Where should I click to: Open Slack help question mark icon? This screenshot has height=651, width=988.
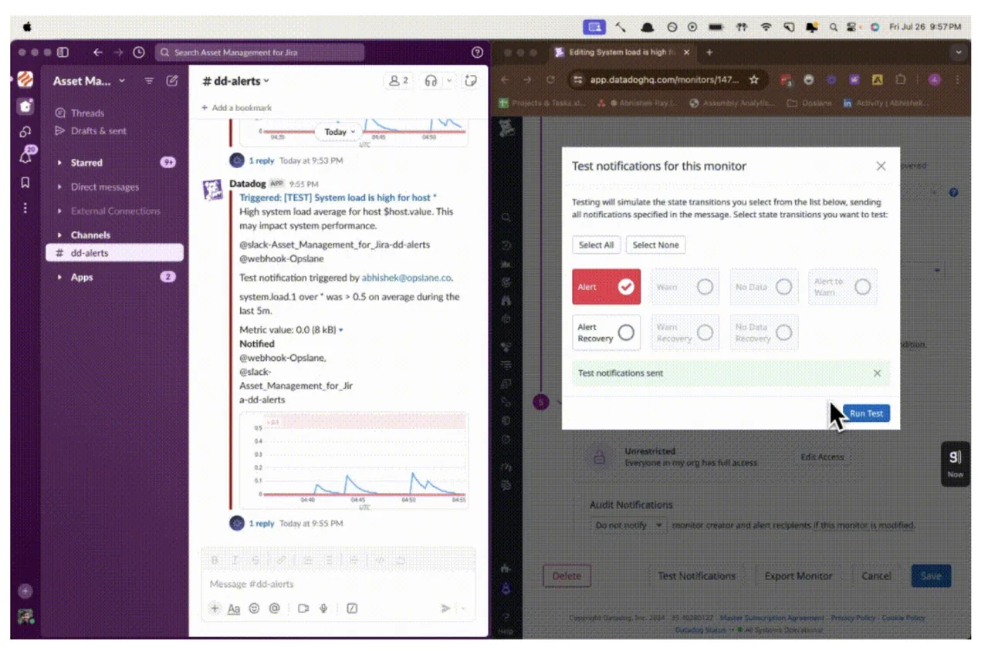pyautogui.click(x=477, y=52)
